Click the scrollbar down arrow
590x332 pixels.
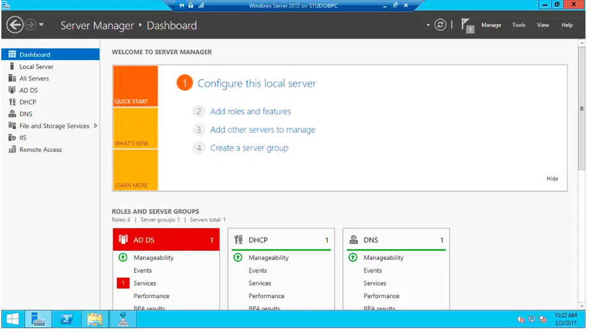582,306
